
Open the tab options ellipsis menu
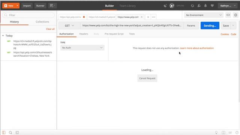tap(153, 17)
